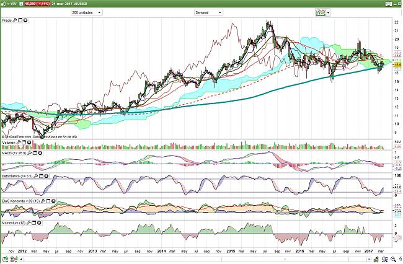This screenshot has width=403, height=264.
Task: Open the 200 unidades dropdown
Action: point(87,12)
